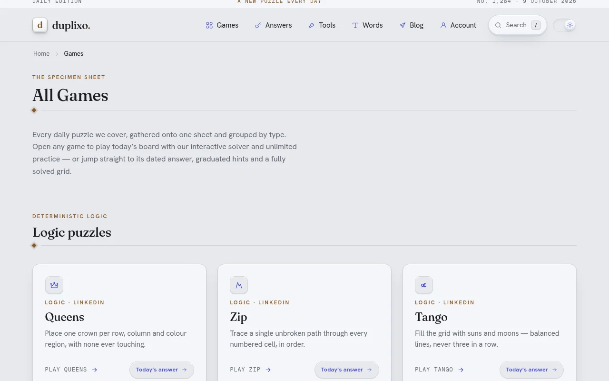Screen dimensions: 609x381
Task: Click the Play Tango link
Action: 439,370
